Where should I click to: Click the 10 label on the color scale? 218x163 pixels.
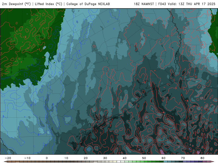point(66,158)
